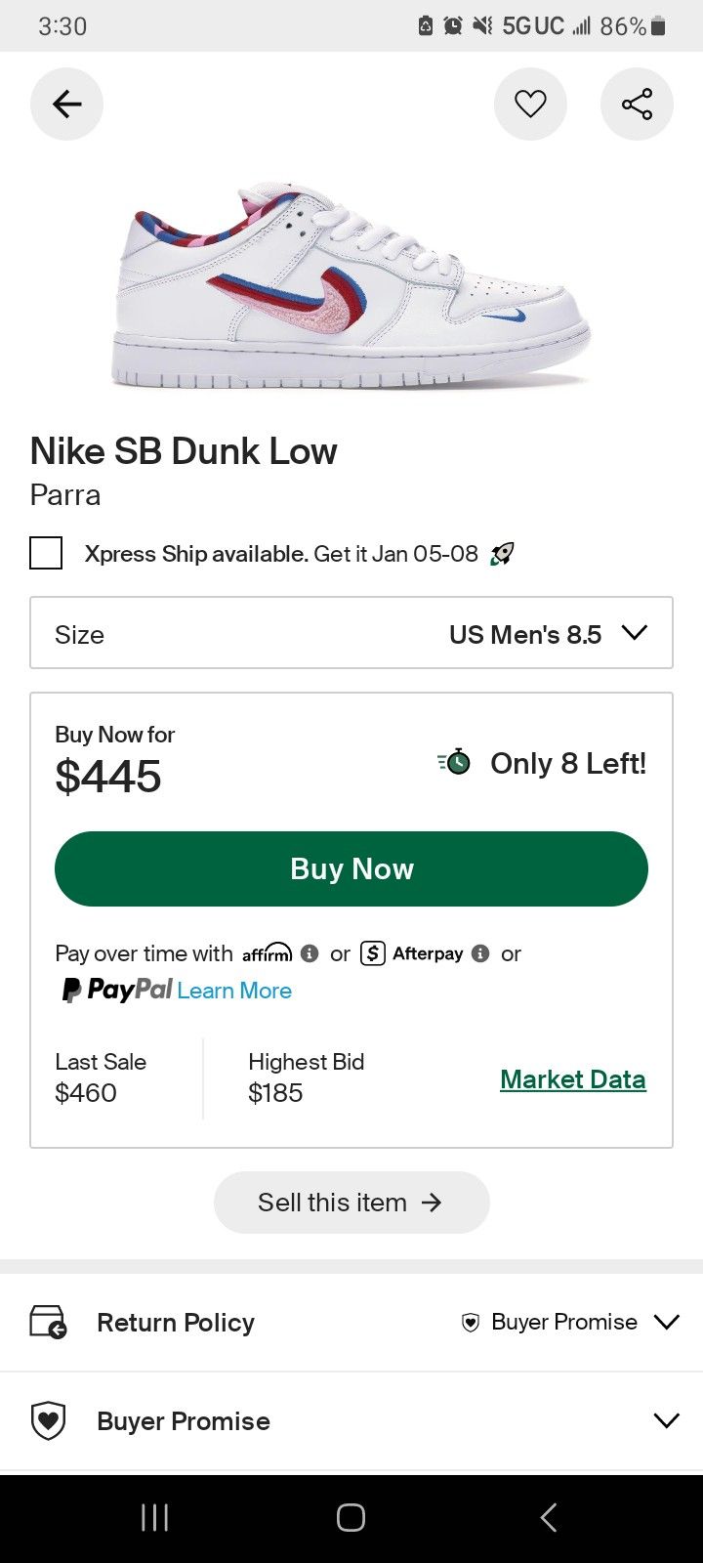Tap the back arrow button

tap(66, 104)
